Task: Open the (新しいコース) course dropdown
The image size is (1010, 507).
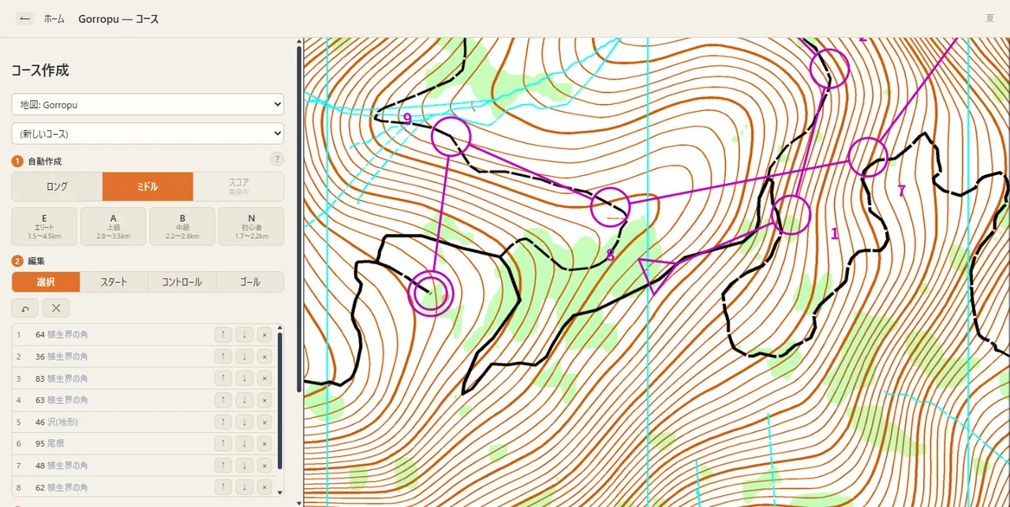Action: click(x=148, y=133)
